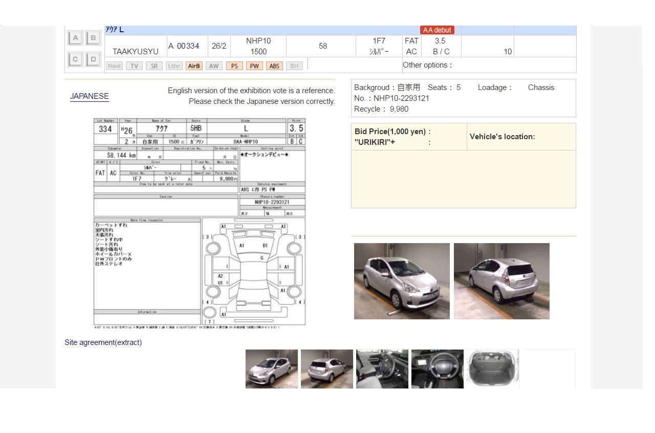
Task: Select the PW power window badge
Action: 254,66
